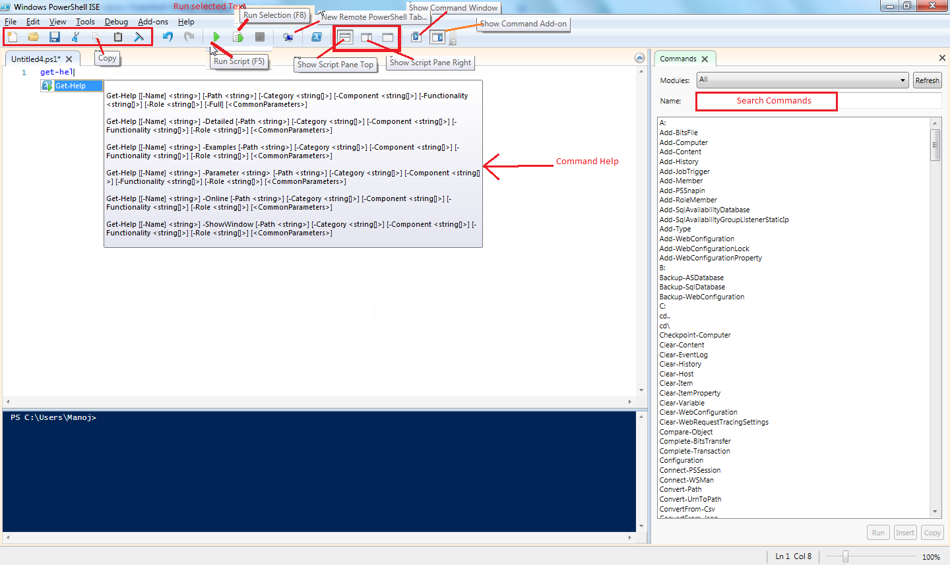This screenshot has height=565, width=950.
Task: Click the script pane scroll-up arrow
Action: click(641, 71)
